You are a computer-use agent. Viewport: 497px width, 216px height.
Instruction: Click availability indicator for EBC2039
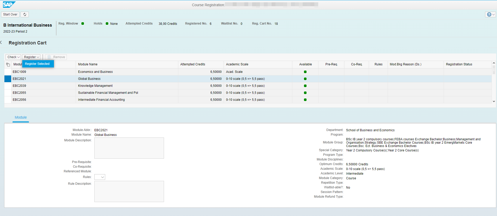coord(305,86)
